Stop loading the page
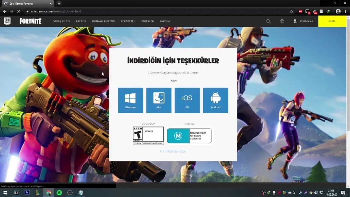350x197 pixels. [18, 11]
